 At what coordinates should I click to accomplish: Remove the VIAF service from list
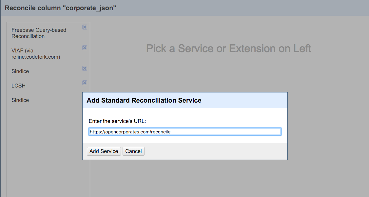tap(85, 48)
